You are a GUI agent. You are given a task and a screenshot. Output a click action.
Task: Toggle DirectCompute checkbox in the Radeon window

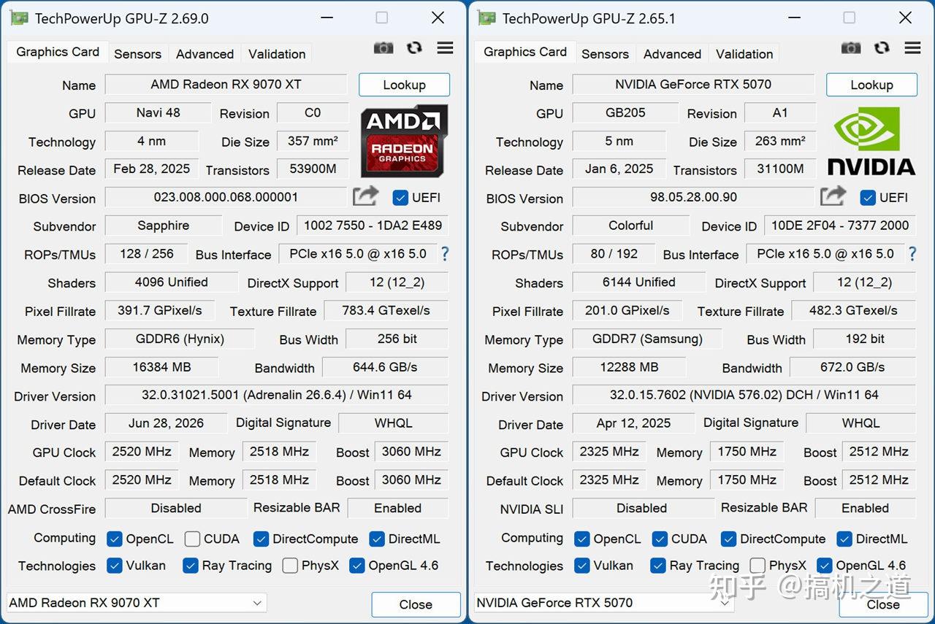(x=261, y=539)
